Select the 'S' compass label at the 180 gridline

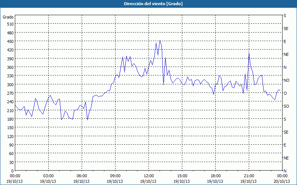coord(285,119)
